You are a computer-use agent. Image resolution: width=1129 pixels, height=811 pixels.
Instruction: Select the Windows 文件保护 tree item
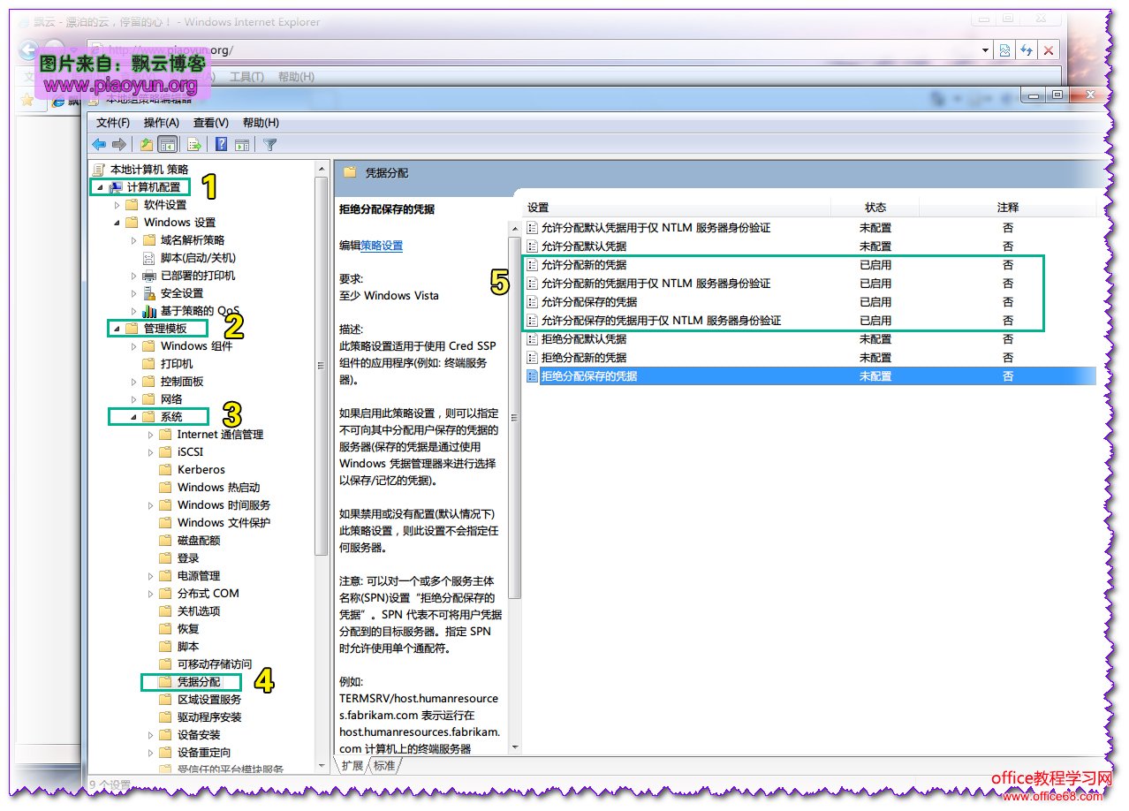(x=224, y=523)
